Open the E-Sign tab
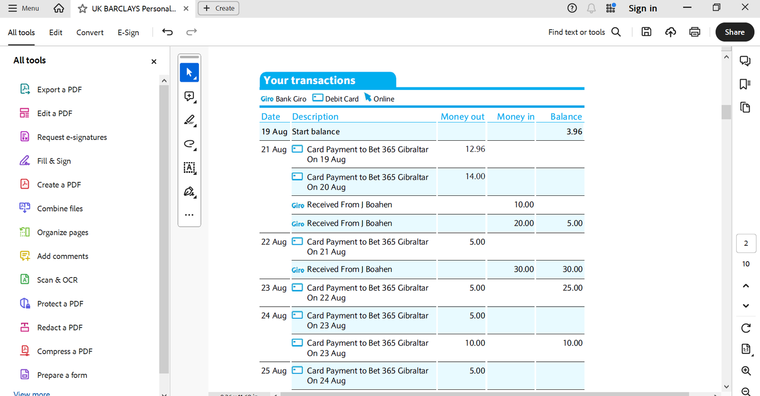The width and height of the screenshot is (760, 396). [x=128, y=32]
